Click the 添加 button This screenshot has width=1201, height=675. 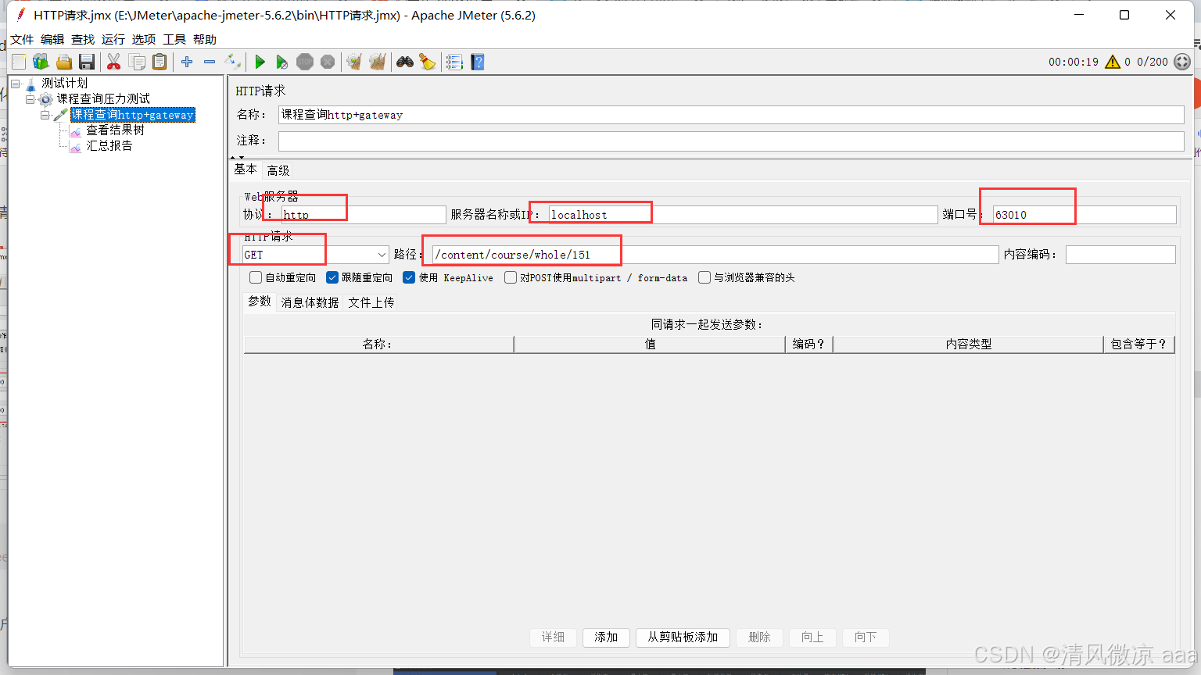coord(606,637)
